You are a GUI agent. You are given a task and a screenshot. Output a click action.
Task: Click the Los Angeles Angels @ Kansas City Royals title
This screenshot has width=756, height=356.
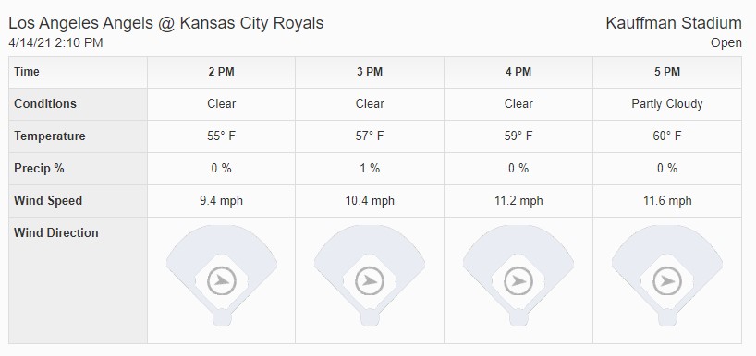click(x=165, y=23)
